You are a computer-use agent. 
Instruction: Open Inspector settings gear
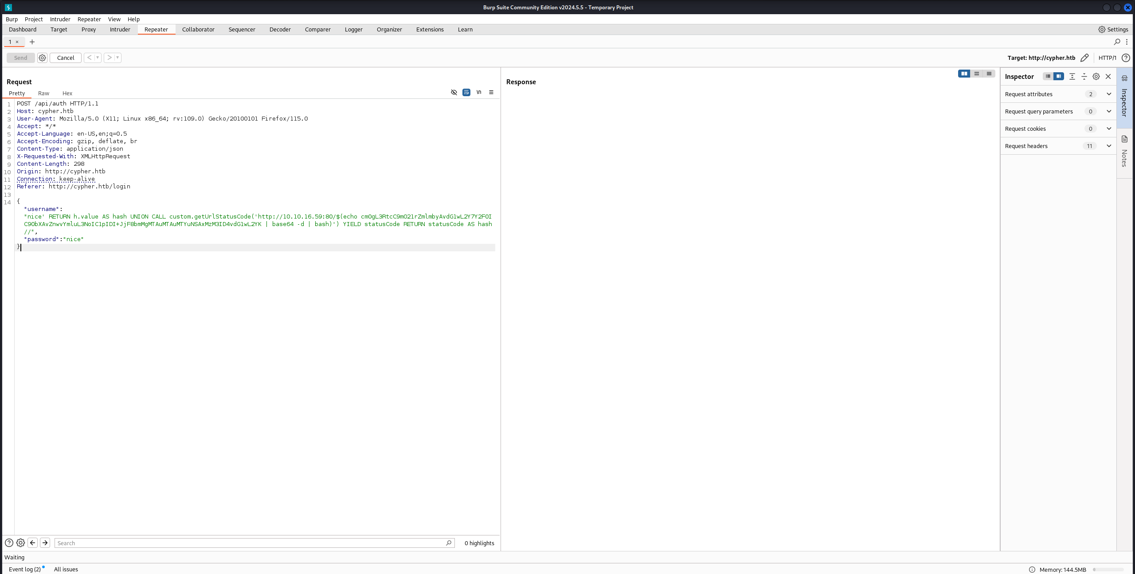(x=1096, y=76)
